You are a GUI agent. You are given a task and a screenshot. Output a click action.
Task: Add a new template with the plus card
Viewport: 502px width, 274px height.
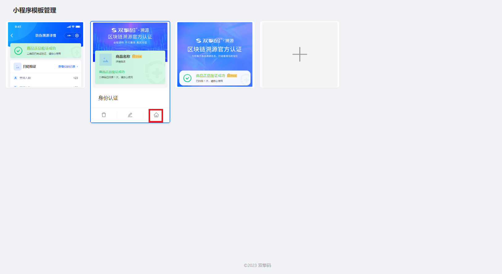pos(300,54)
